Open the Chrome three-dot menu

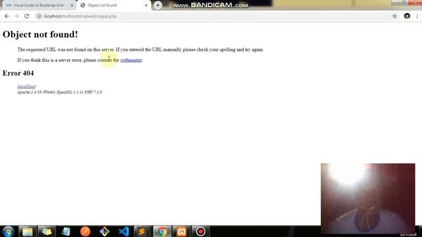(x=417, y=16)
